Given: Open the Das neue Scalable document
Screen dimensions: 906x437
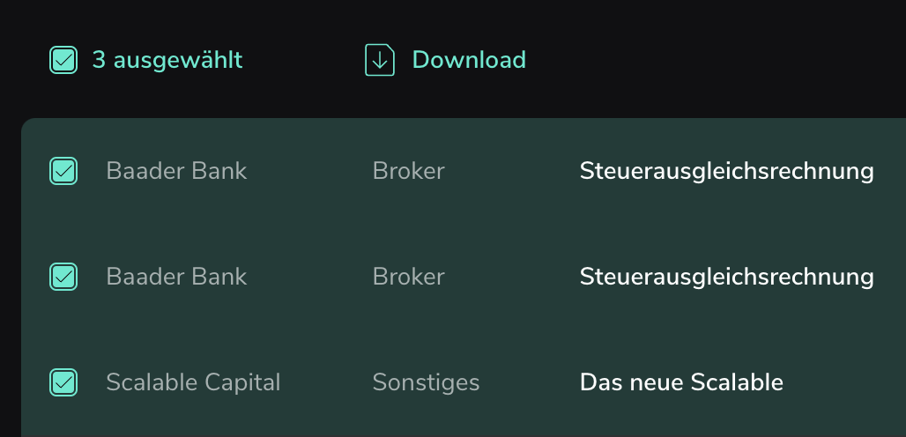Looking at the screenshot, I should tap(681, 382).
